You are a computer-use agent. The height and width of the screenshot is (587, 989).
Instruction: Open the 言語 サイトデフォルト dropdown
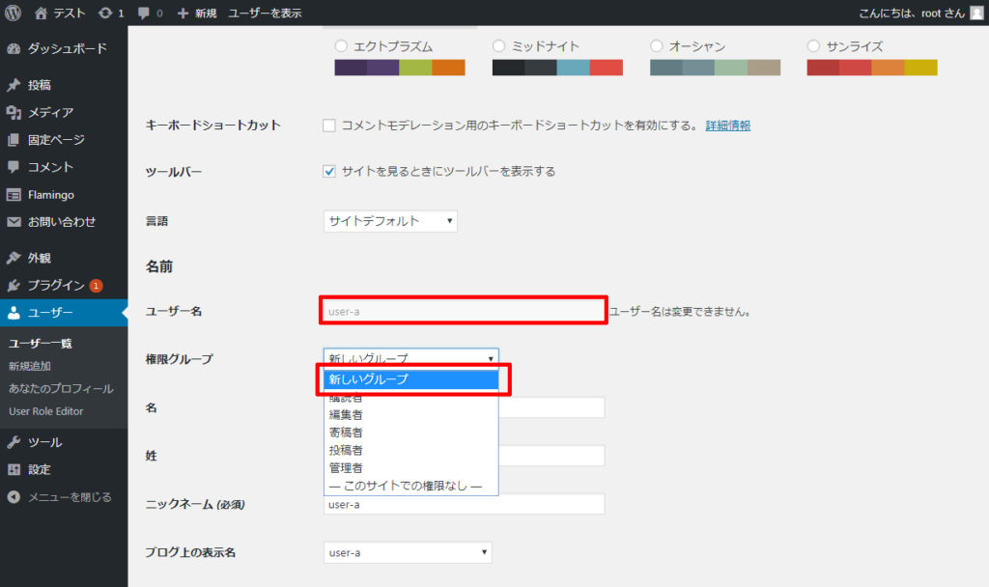pos(390,221)
